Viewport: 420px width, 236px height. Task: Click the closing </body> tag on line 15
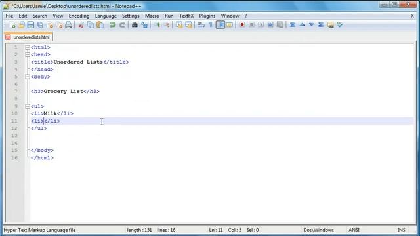coord(42,150)
